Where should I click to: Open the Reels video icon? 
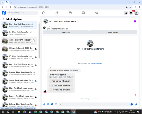pyautogui.click(x=70, y=13)
